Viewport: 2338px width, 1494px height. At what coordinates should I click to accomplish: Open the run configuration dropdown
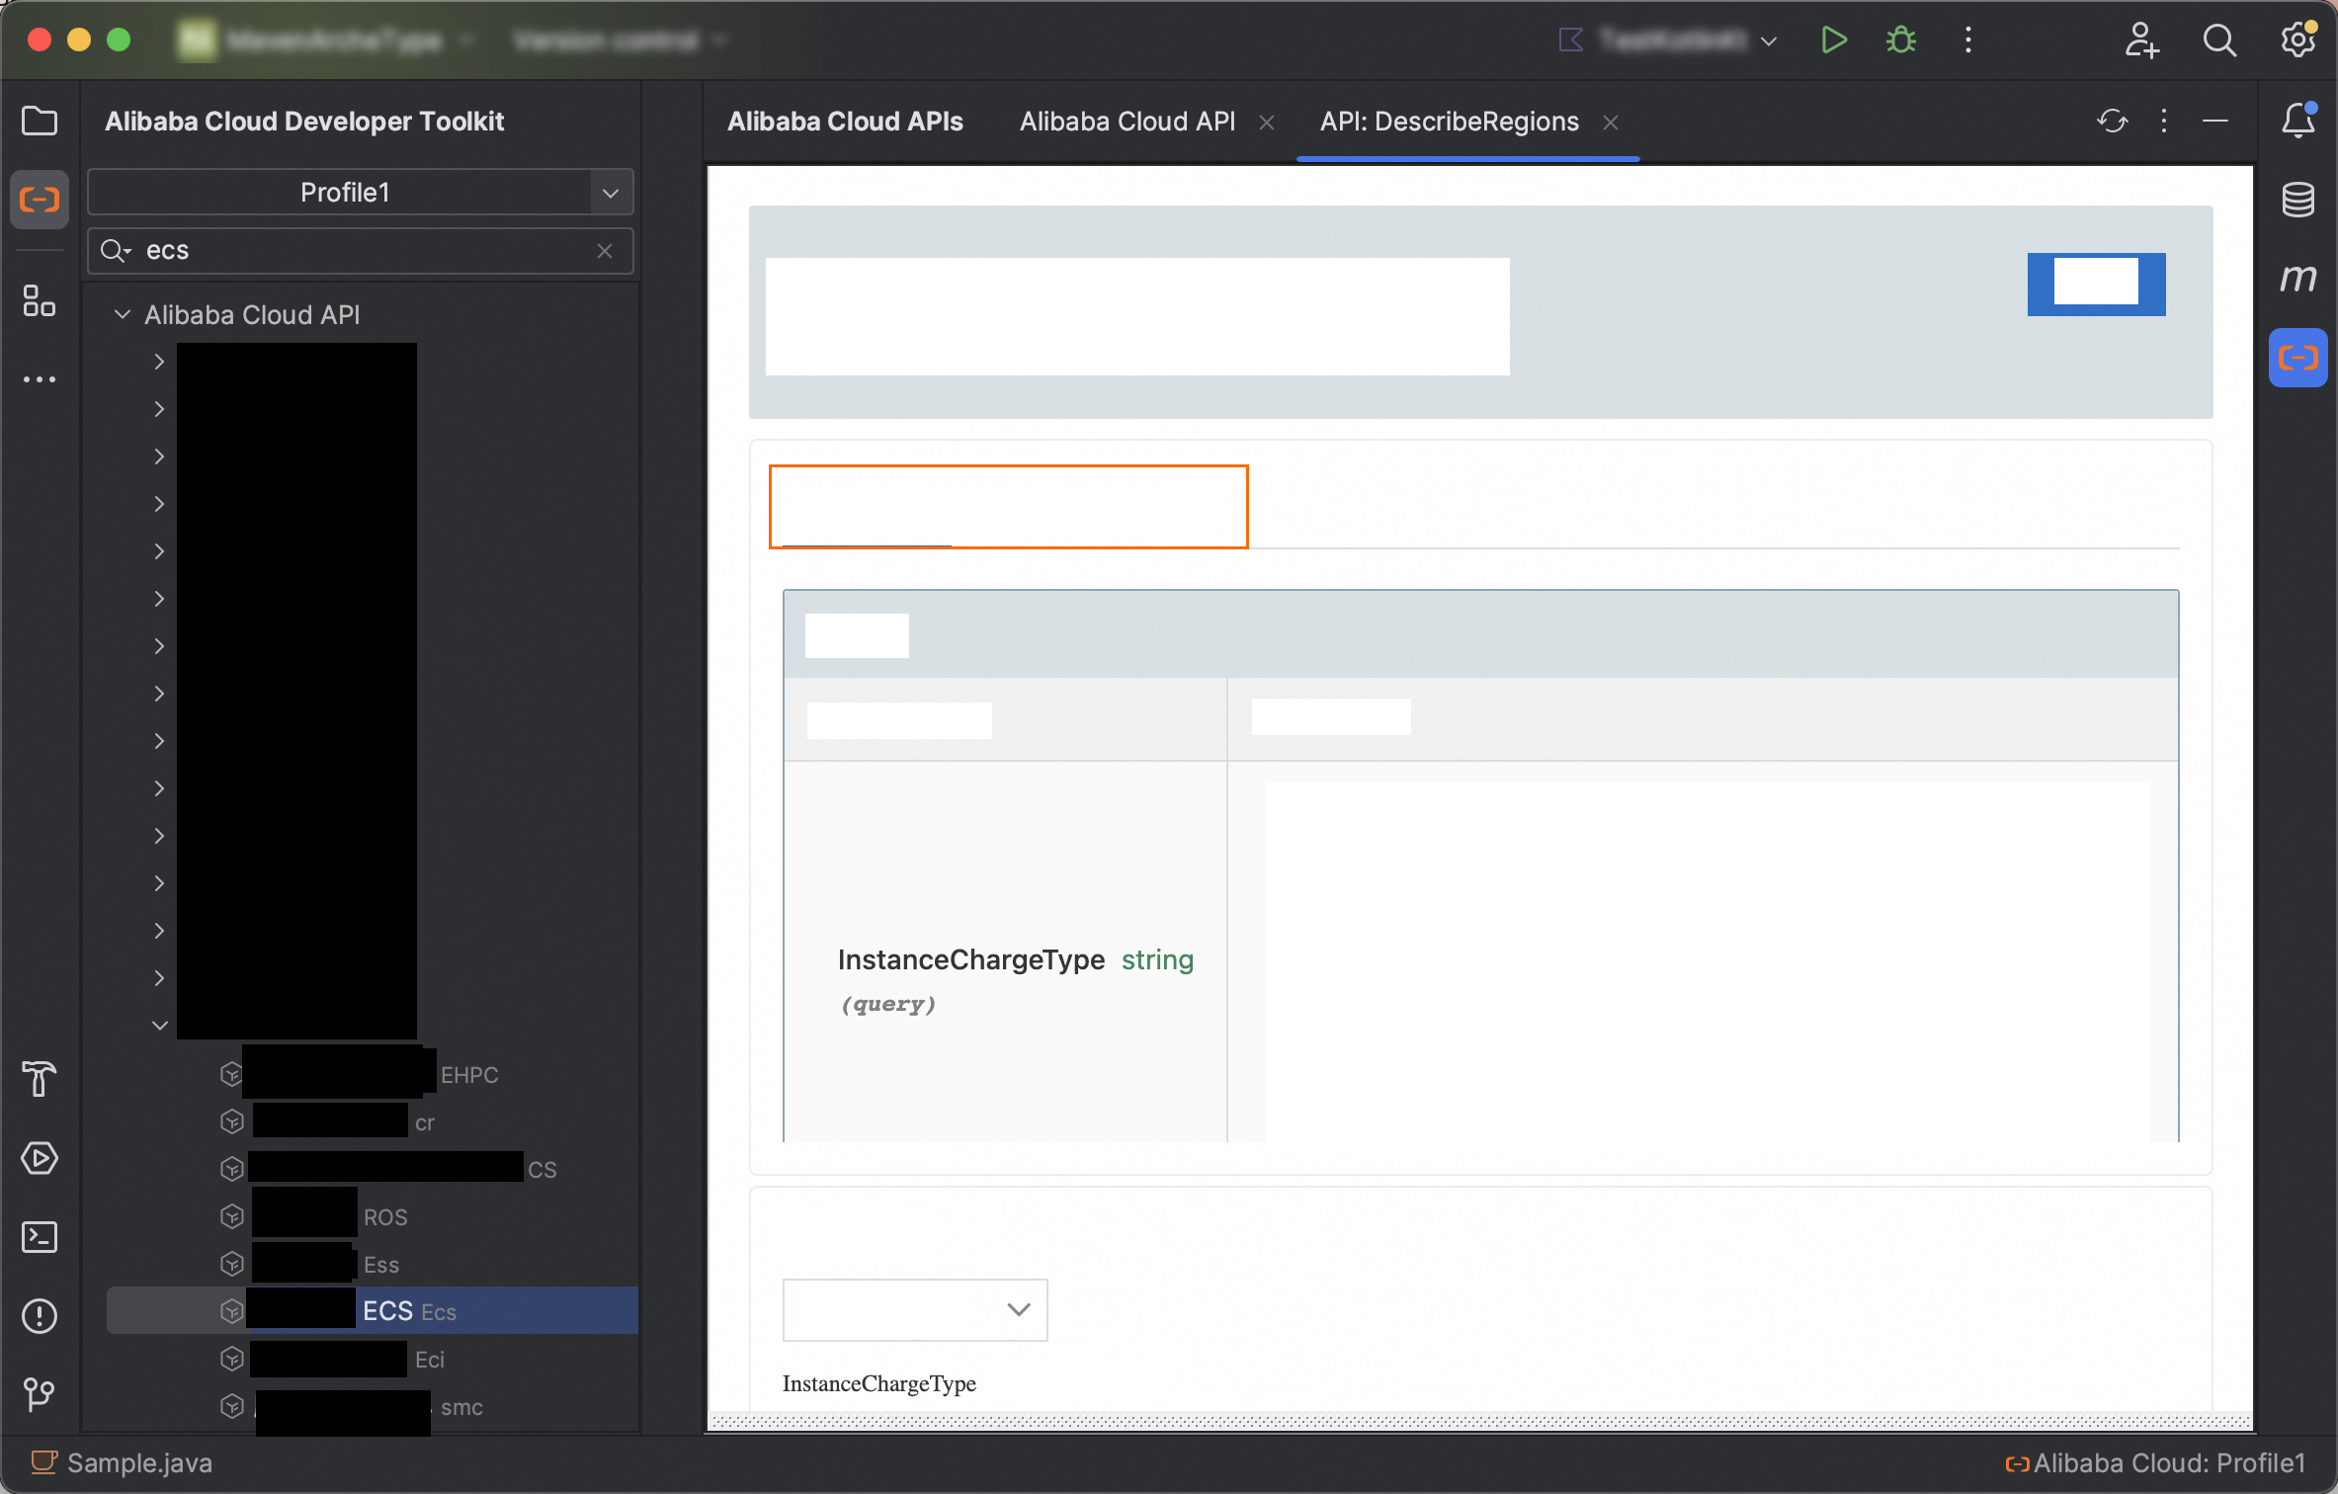point(1769,41)
